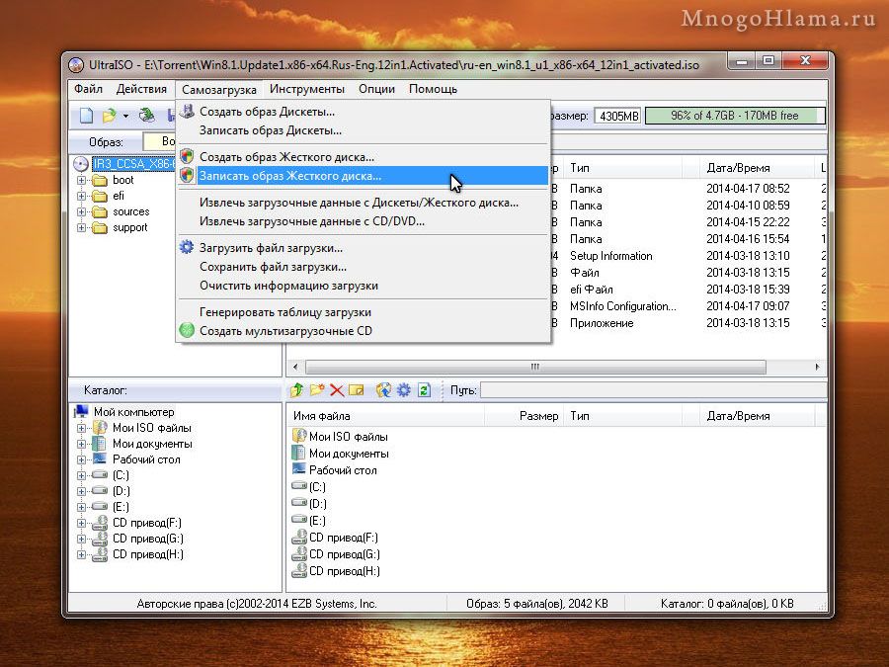This screenshot has height=667, width=889.
Task: Click the red X delete icon
Action: click(x=337, y=390)
